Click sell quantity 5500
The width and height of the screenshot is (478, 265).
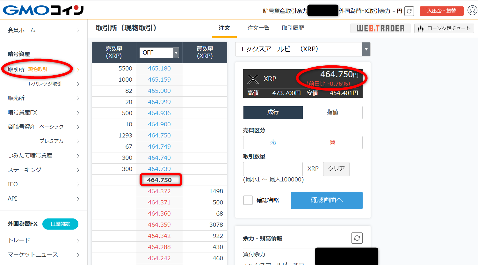coord(125,69)
